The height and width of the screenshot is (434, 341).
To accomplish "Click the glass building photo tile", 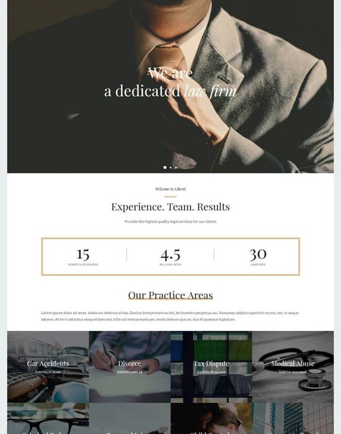I will coord(293,418).
